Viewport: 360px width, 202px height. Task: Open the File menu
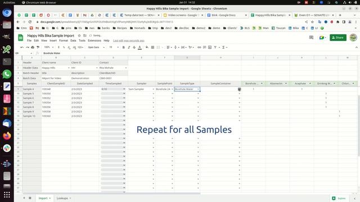click(29, 40)
